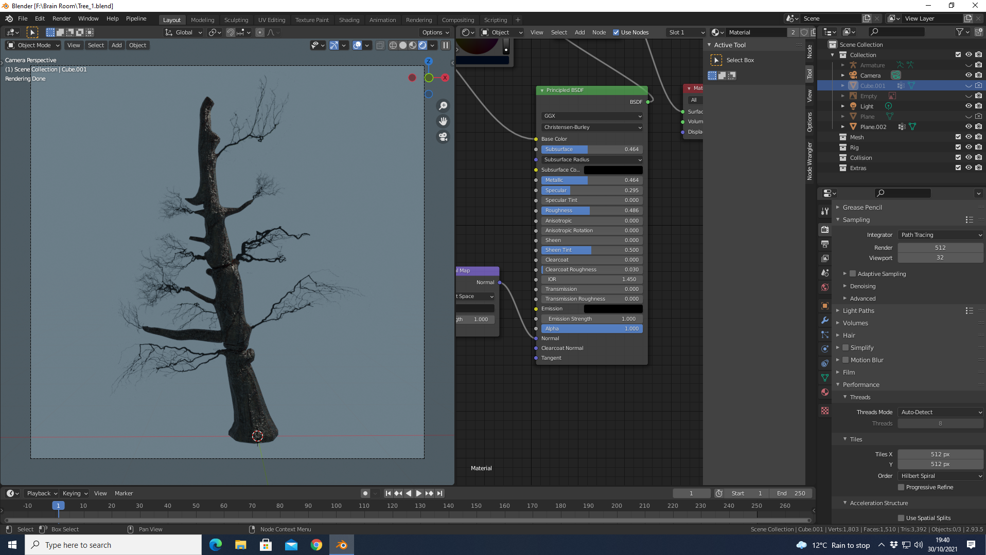Image resolution: width=986 pixels, height=555 pixels.
Task: Click the Output properties printer tab icon
Action: point(825,244)
